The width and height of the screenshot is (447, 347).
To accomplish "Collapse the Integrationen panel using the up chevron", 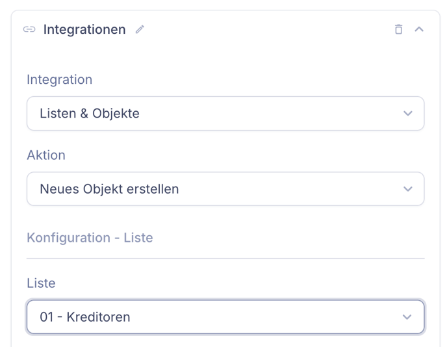I will point(419,29).
